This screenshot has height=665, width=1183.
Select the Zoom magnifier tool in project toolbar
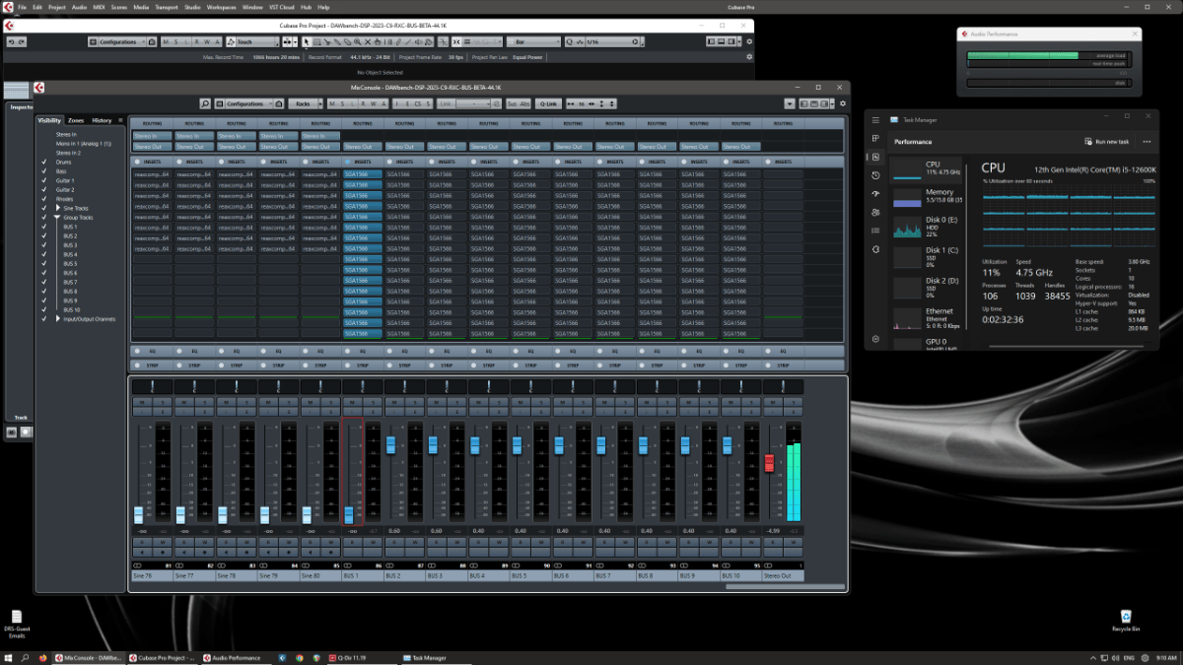click(x=357, y=41)
